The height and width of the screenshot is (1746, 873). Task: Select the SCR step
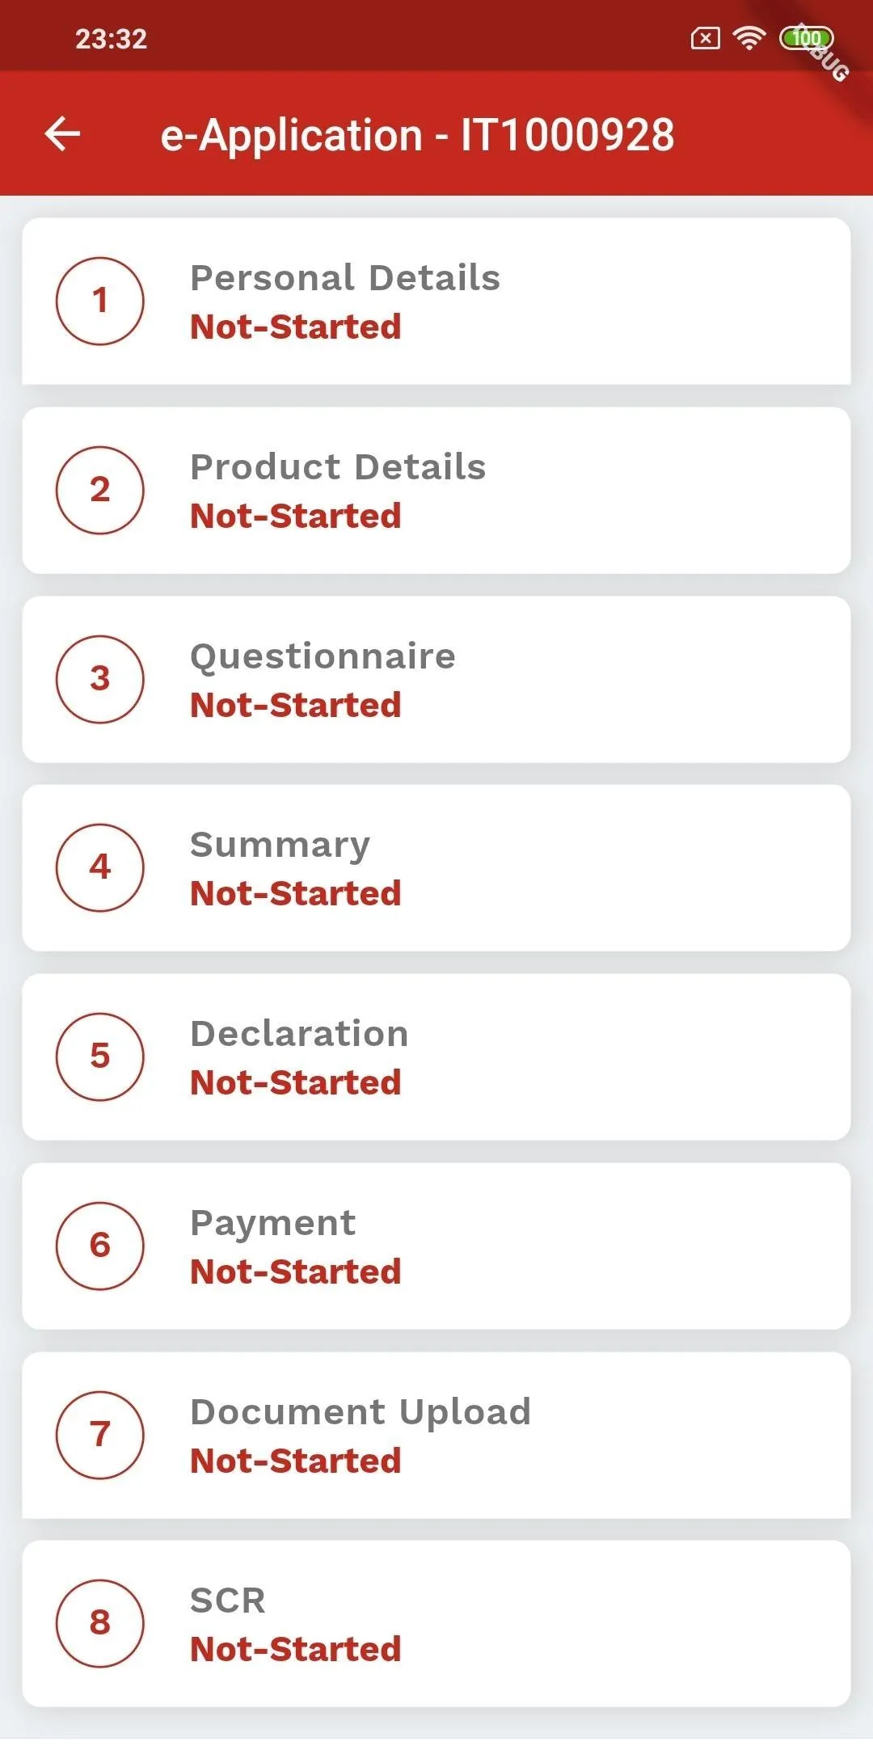pos(436,1623)
